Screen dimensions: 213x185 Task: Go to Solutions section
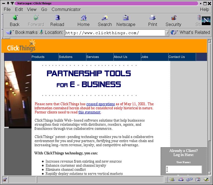[66, 57]
